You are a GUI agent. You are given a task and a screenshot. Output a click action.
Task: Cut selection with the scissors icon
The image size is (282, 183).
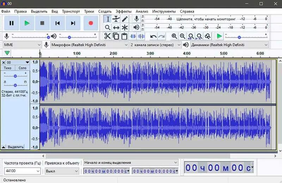click(x=108, y=36)
